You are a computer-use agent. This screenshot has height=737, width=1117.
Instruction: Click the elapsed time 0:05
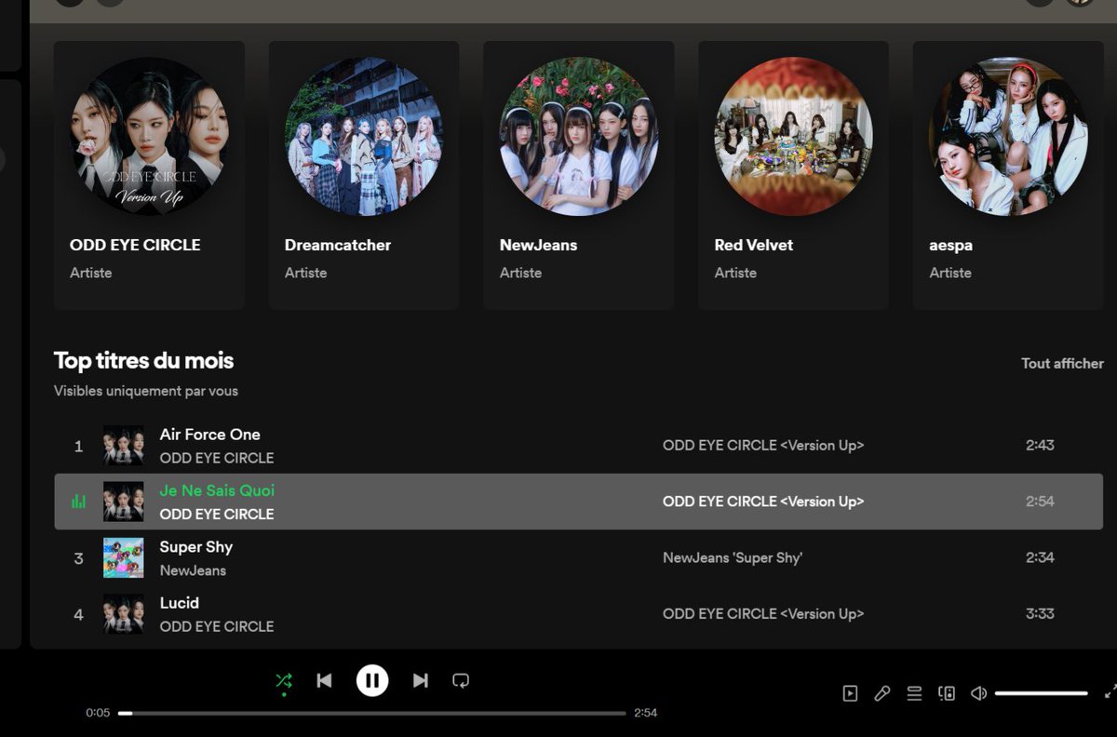[x=98, y=713]
